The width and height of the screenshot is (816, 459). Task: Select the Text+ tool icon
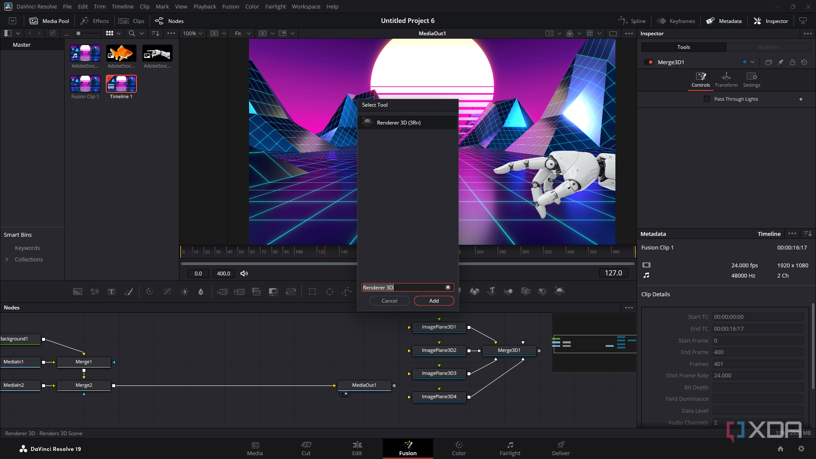tap(111, 292)
